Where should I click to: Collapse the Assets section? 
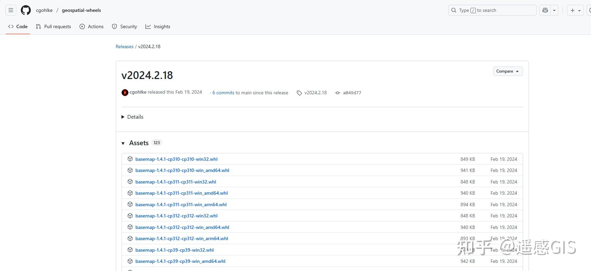tap(123, 143)
